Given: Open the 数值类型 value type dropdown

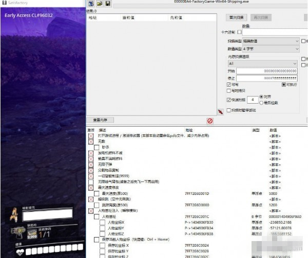Looking at the screenshot, I should [273, 49].
